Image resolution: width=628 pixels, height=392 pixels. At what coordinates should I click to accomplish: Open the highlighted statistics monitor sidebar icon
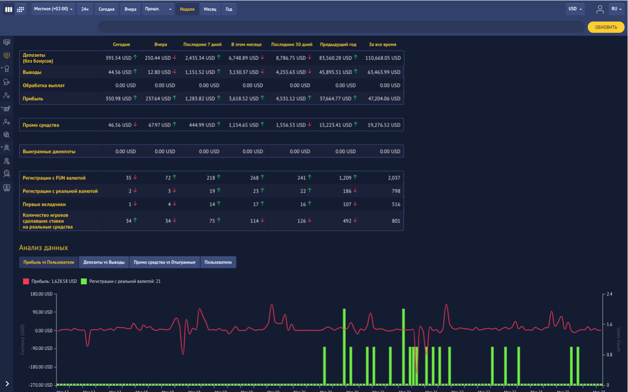(6, 55)
